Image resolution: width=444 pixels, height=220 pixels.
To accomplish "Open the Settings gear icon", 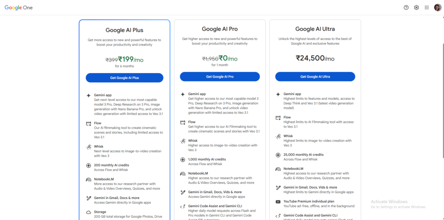I will (417, 7).
